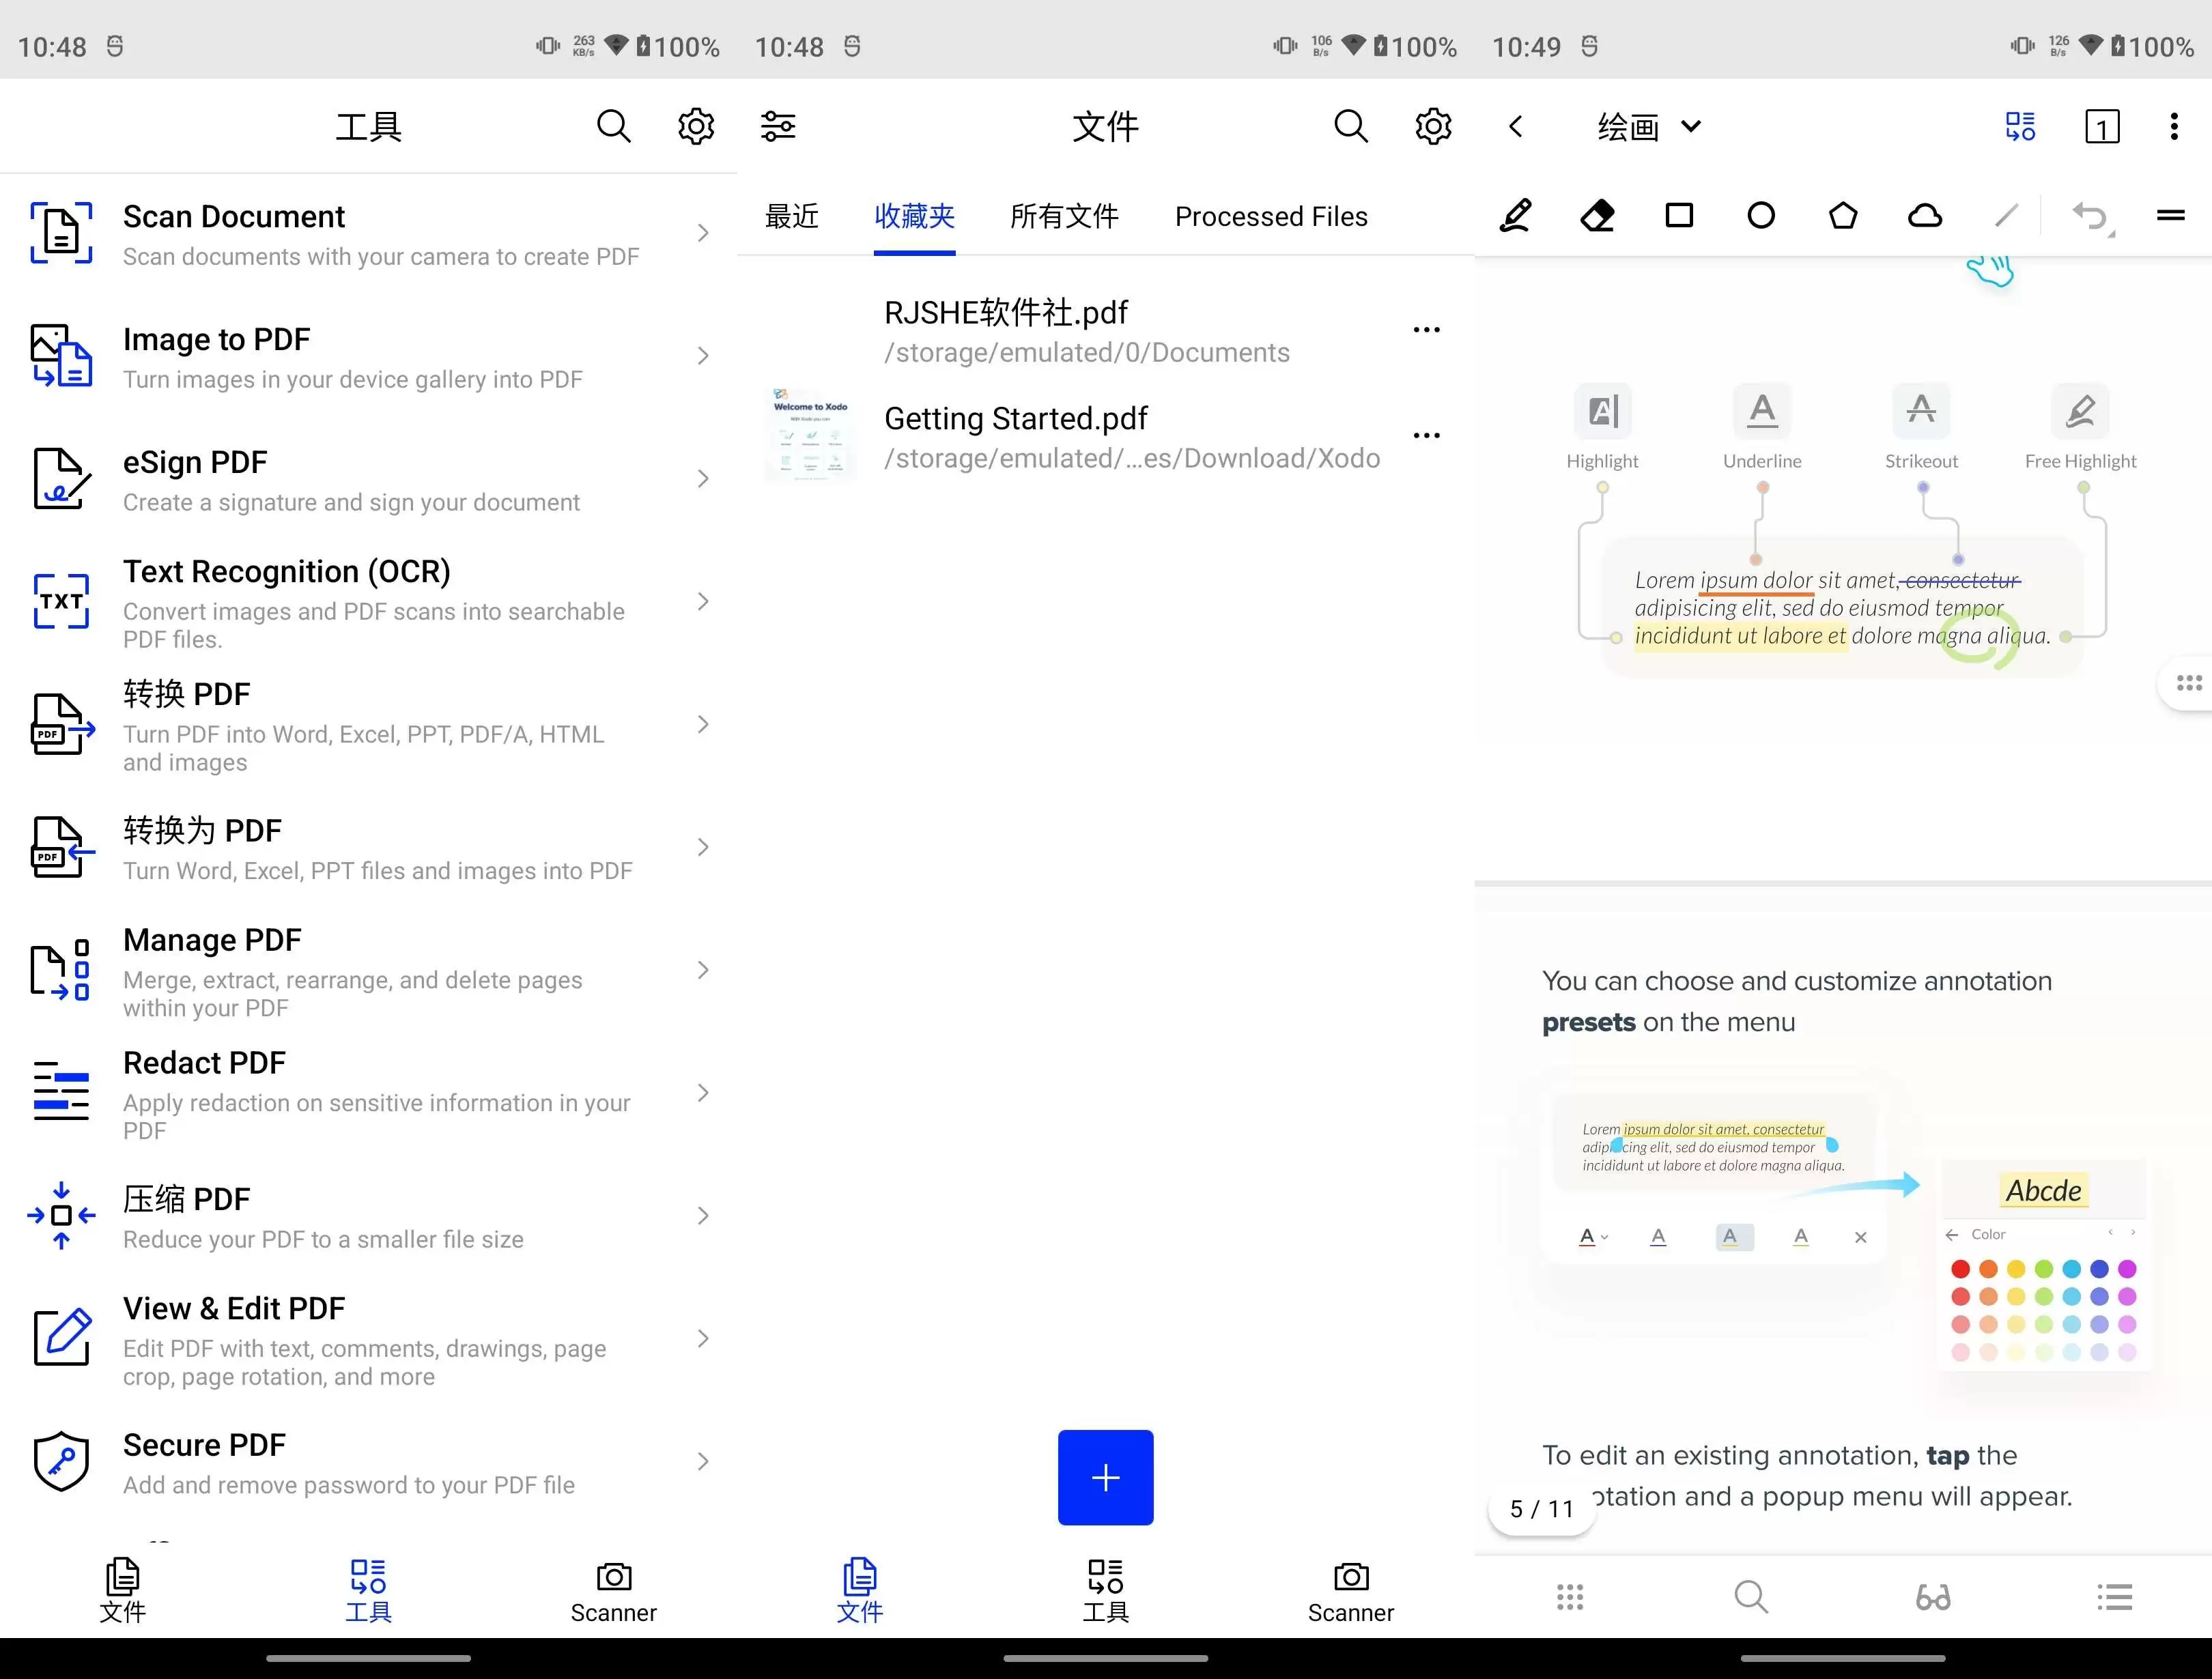The height and width of the screenshot is (1679, 2212).
Task: Select the polygon shape tool
Action: (1843, 215)
